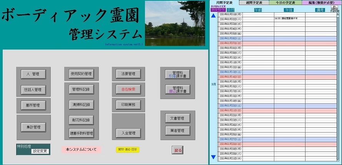Screen dimensions: 342x165
Task: Click the 戻る button
Action: [178, 150]
